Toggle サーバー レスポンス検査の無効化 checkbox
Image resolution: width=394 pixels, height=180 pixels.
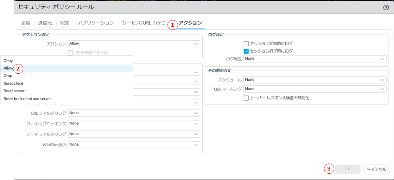coord(246,98)
